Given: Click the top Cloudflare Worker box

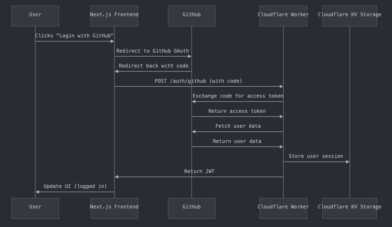Looking at the screenshot, I should pos(283,16).
